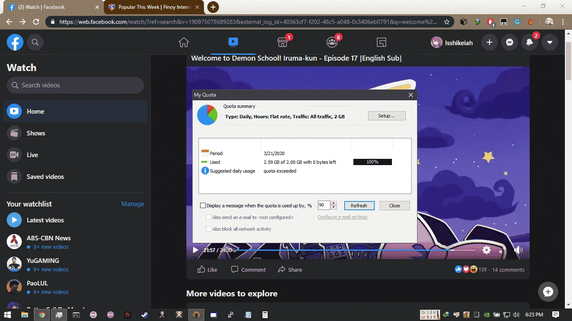Decrease the quota percentage with down arrow

(334, 207)
